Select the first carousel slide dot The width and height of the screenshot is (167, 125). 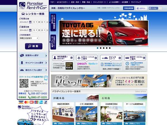click(98, 48)
